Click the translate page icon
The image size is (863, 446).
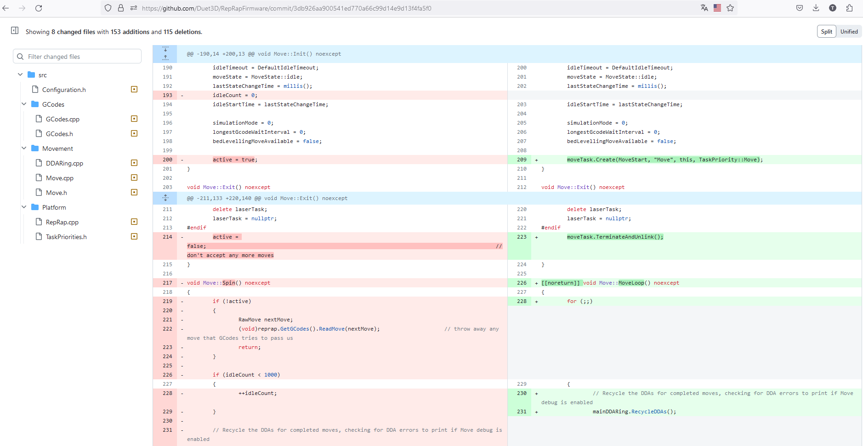[x=704, y=8]
